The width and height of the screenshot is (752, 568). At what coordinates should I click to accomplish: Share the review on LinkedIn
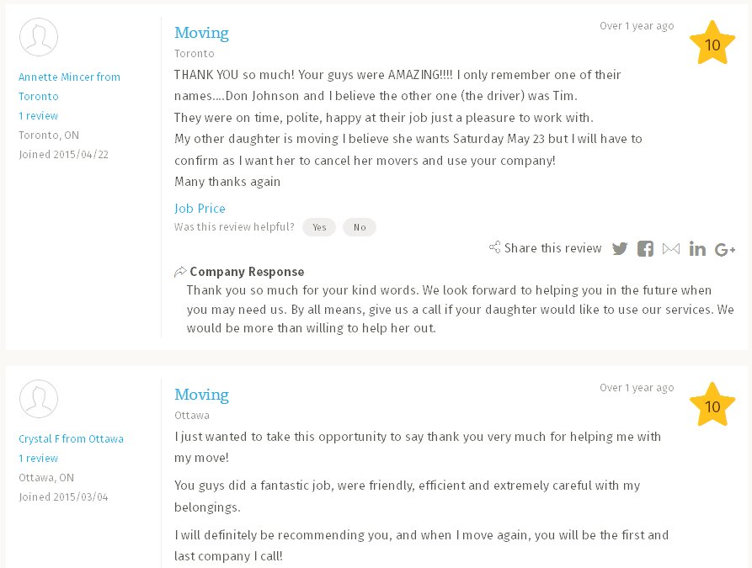697,248
